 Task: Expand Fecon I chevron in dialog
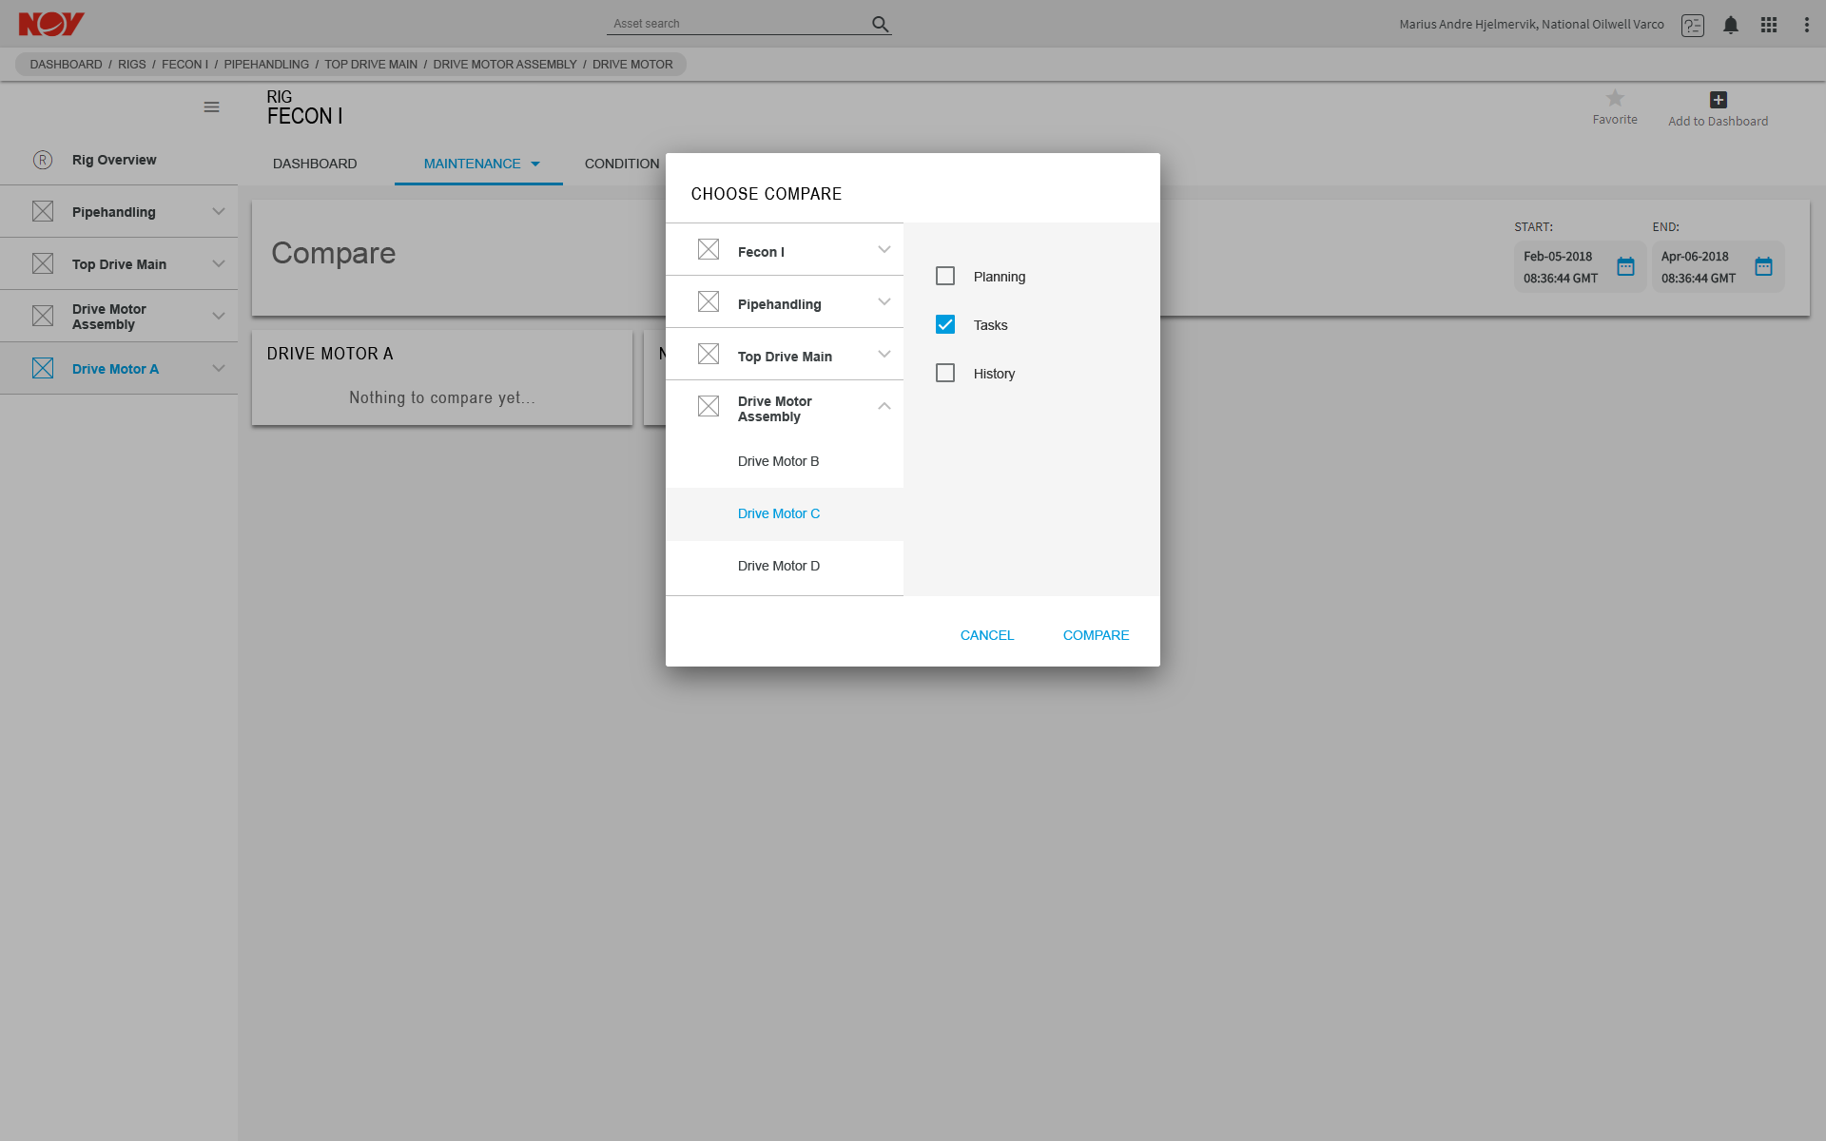pyautogui.click(x=884, y=249)
